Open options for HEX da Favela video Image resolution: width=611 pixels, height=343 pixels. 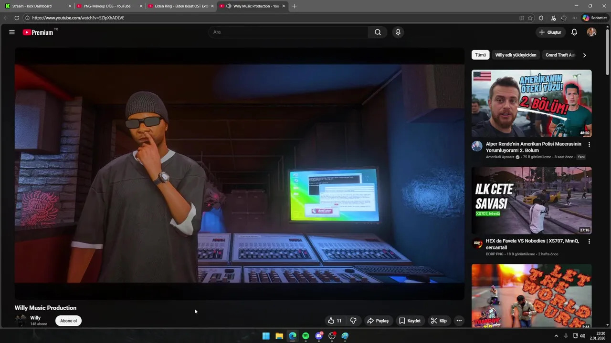coord(589,242)
